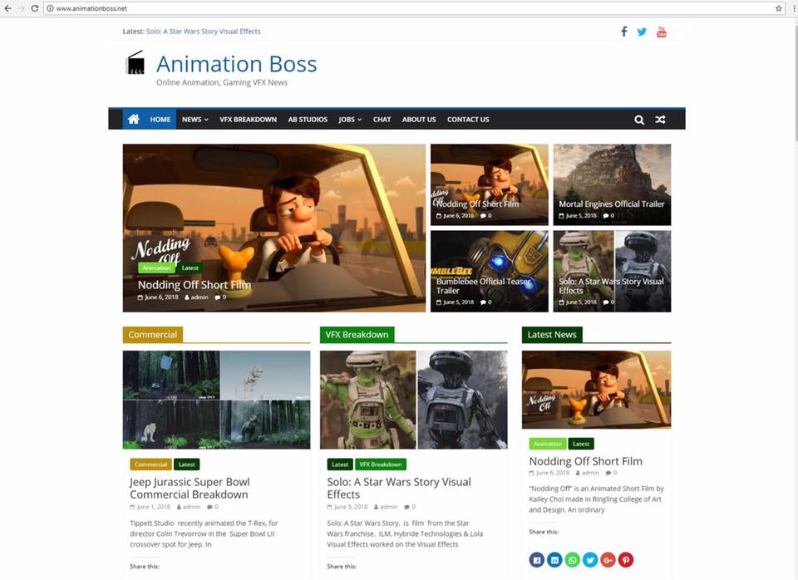
Task: View site information icon in address bar
Action: pos(50,8)
